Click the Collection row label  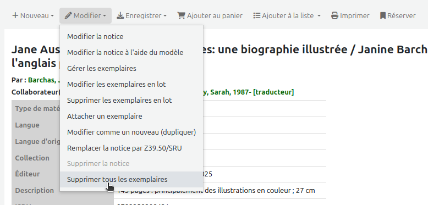pos(32,158)
